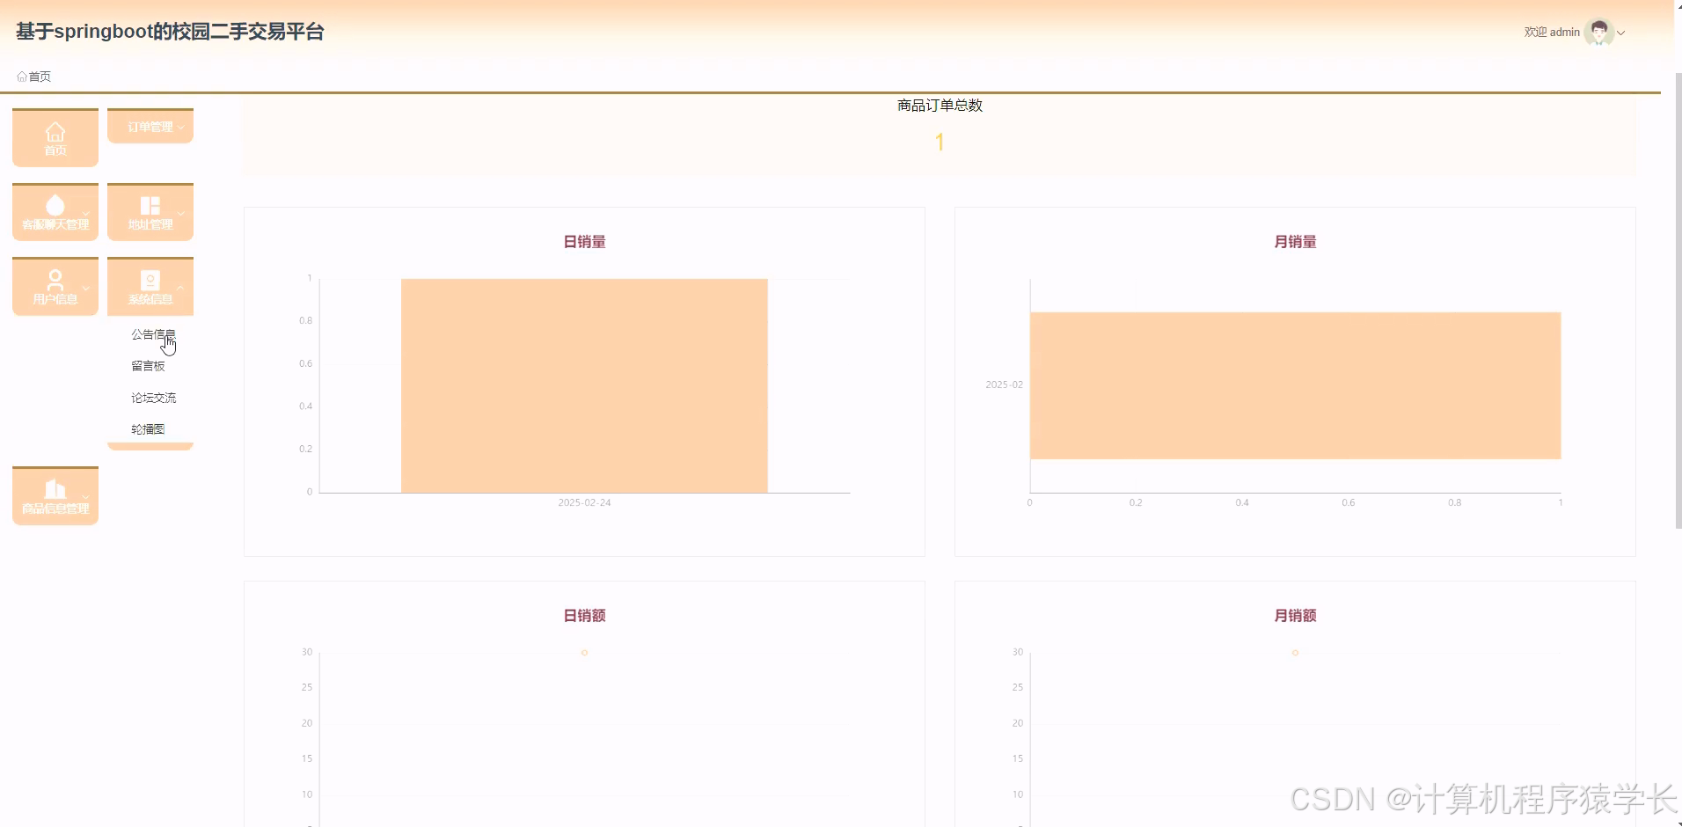The image size is (1682, 827).
Task: Click the 月销额 chart title
Action: point(1295,616)
